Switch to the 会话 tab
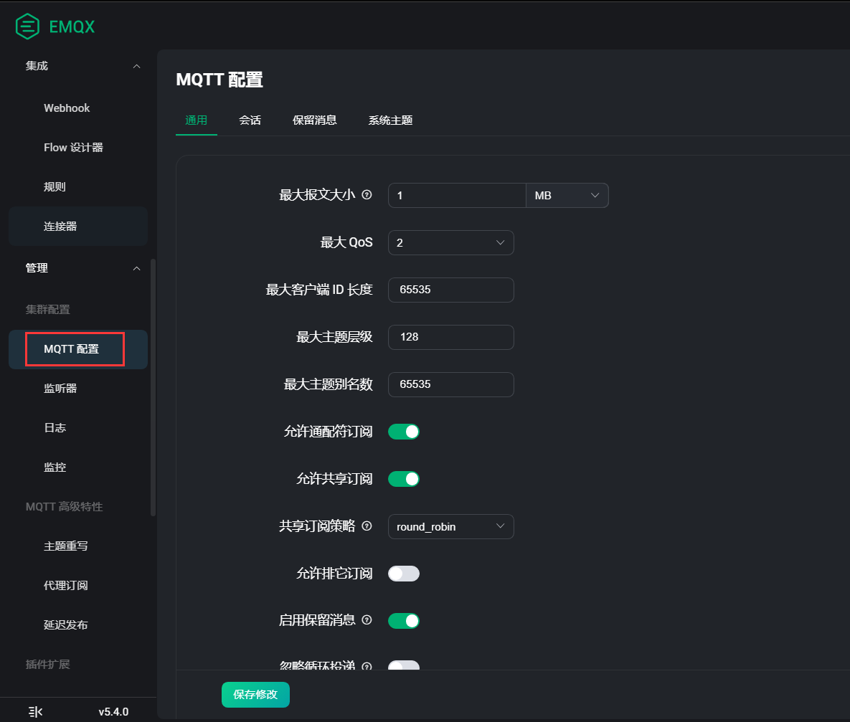The width and height of the screenshot is (850, 722). click(x=250, y=120)
